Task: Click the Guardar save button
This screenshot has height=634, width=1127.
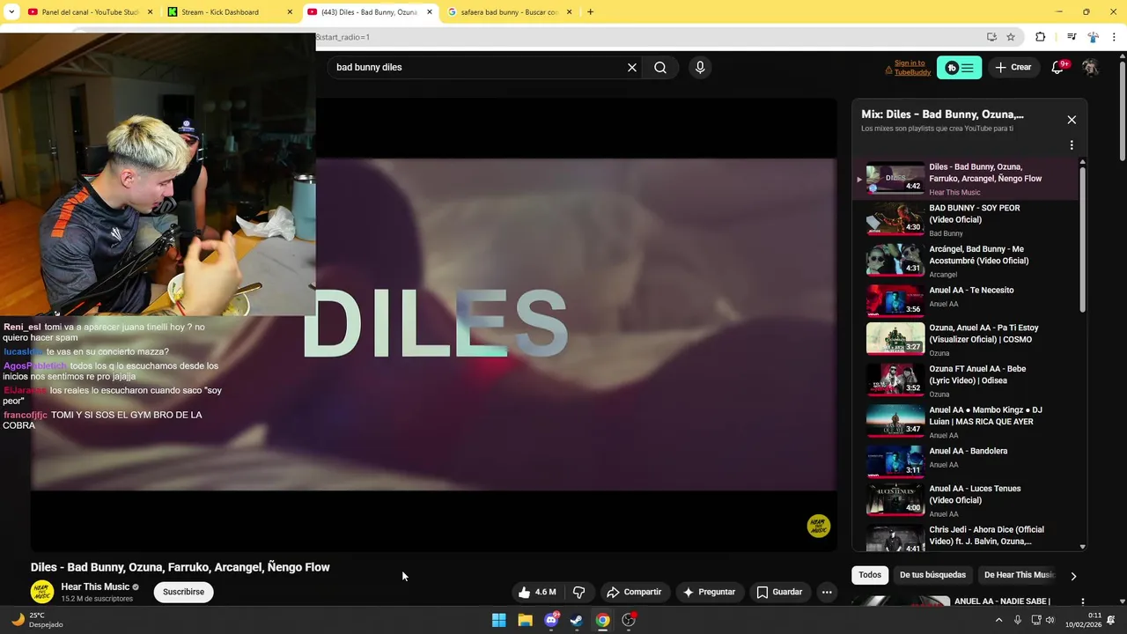Action: (x=779, y=592)
